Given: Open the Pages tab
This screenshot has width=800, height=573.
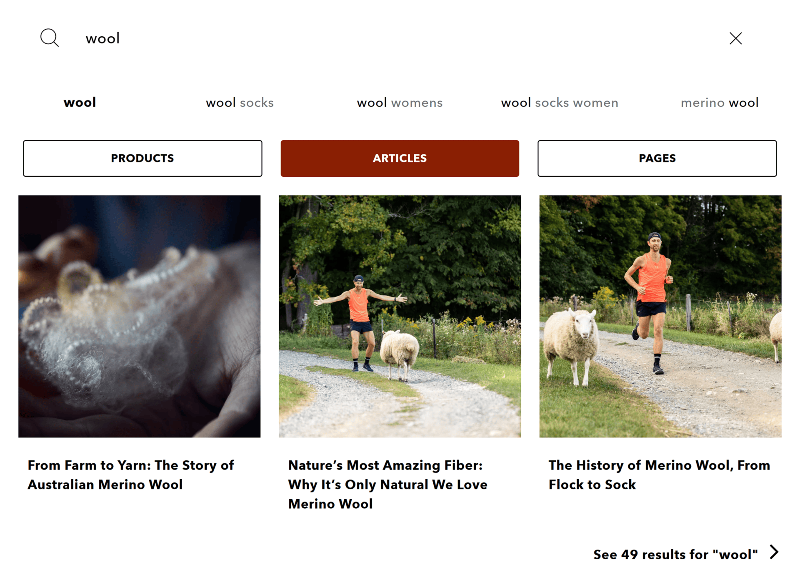Looking at the screenshot, I should click(657, 158).
